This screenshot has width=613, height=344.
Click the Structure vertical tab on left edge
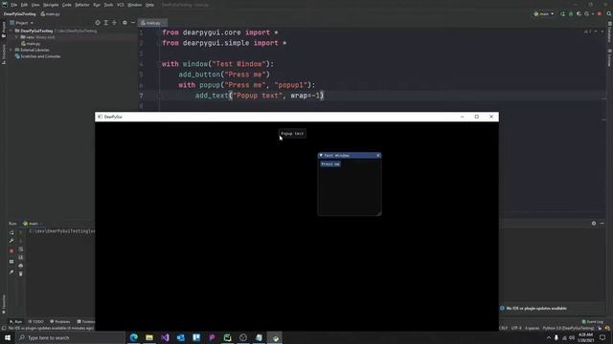[4, 54]
